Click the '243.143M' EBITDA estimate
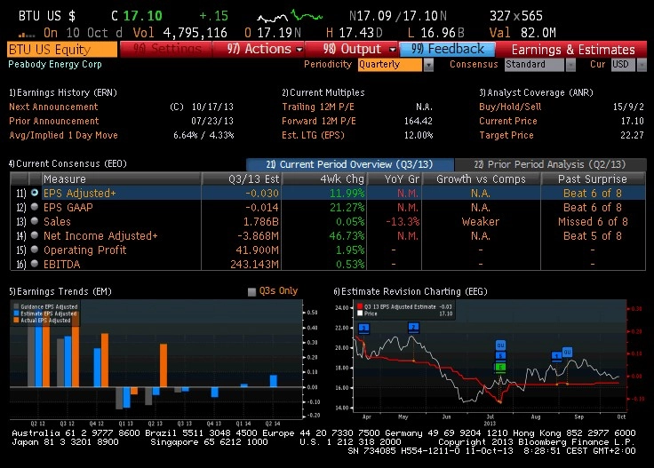This screenshot has height=468, width=654. tap(254, 265)
